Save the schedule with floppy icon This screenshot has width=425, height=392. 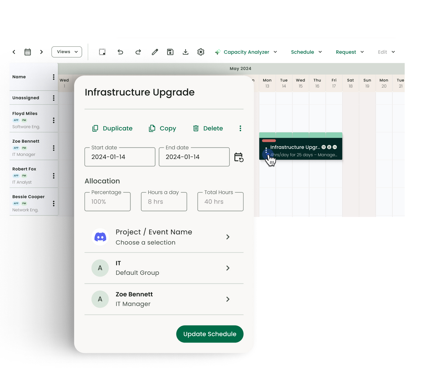tap(170, 52)
